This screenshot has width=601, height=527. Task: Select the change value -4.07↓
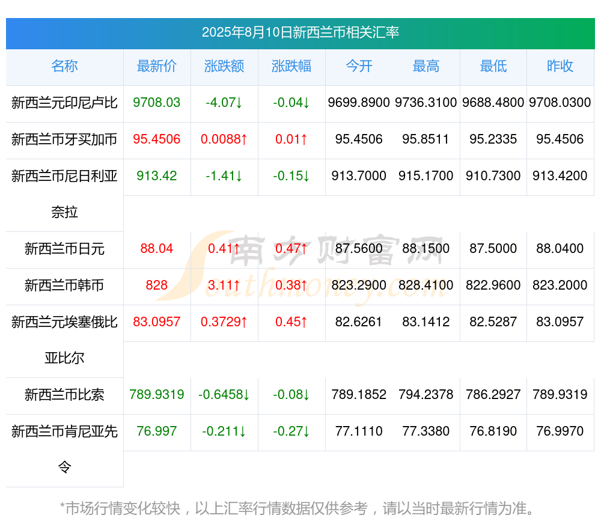pyautogui.click(x=224, y=103)
